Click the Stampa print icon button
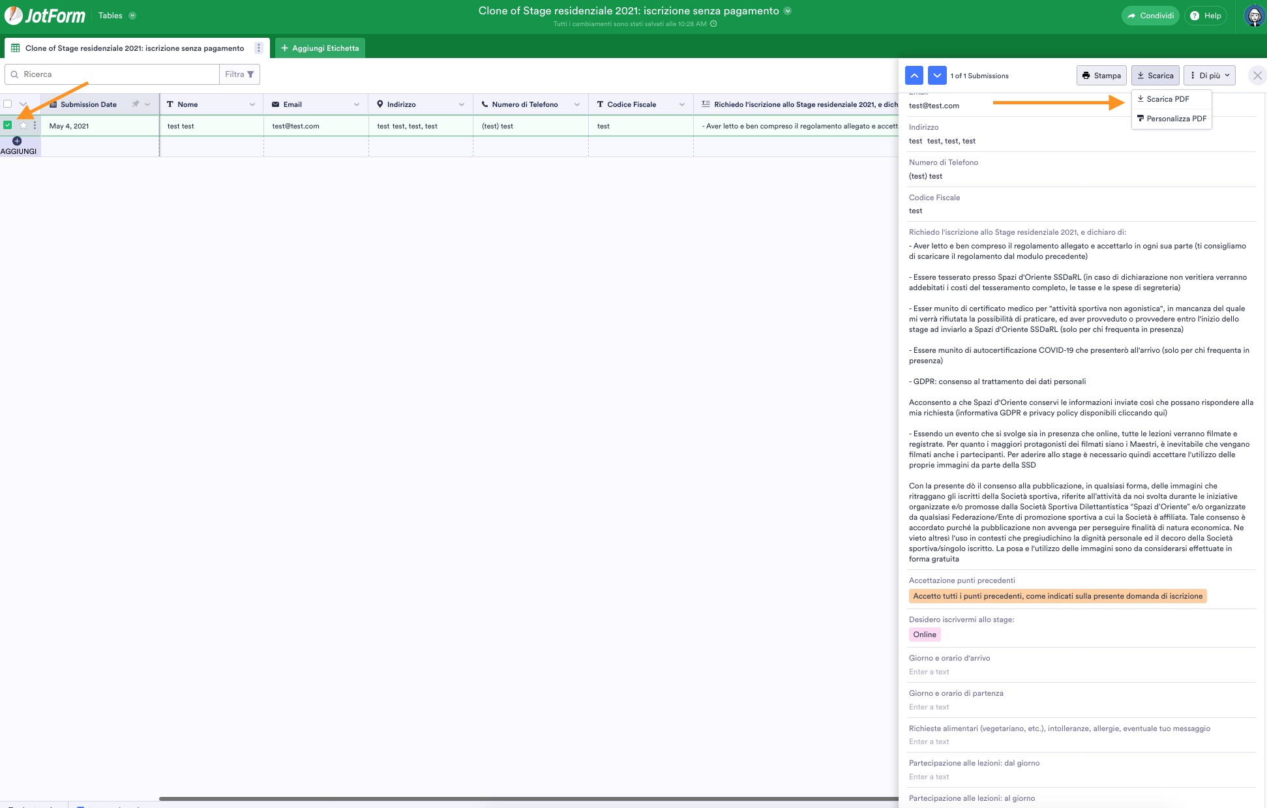1267x808 pixels. click(1085, 75)
